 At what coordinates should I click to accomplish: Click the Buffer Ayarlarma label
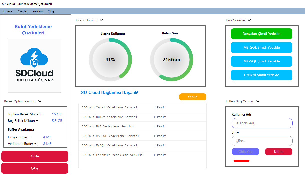(21, 130)
